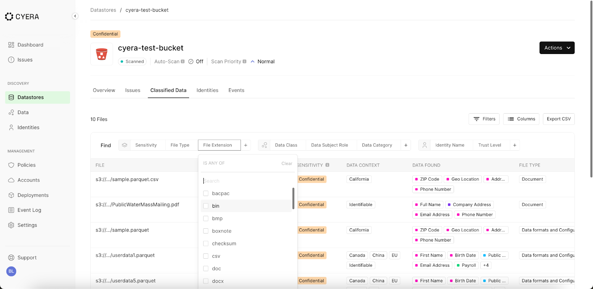Click the Accounts cloud icon
The height and width of the screenshot is (289, 593).
[x=11, y=180]
